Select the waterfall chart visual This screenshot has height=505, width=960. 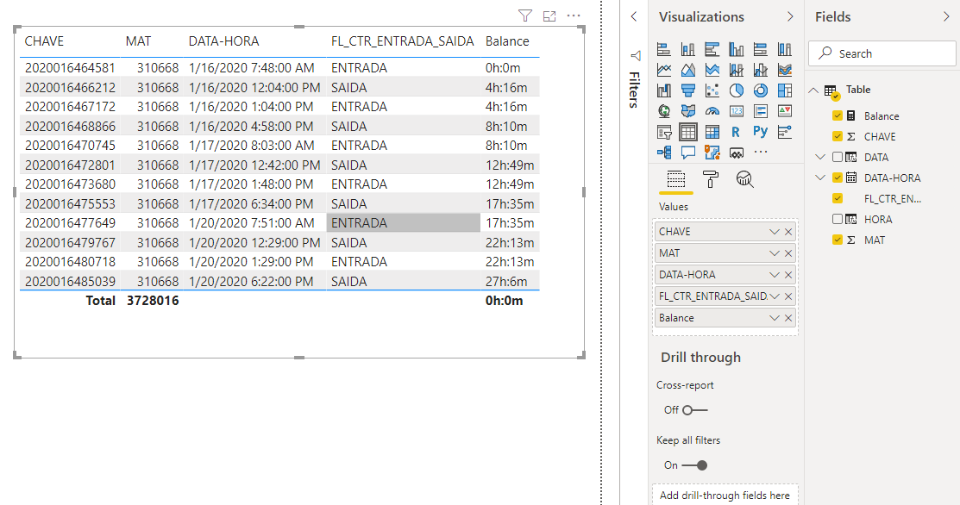pos(663,90)
